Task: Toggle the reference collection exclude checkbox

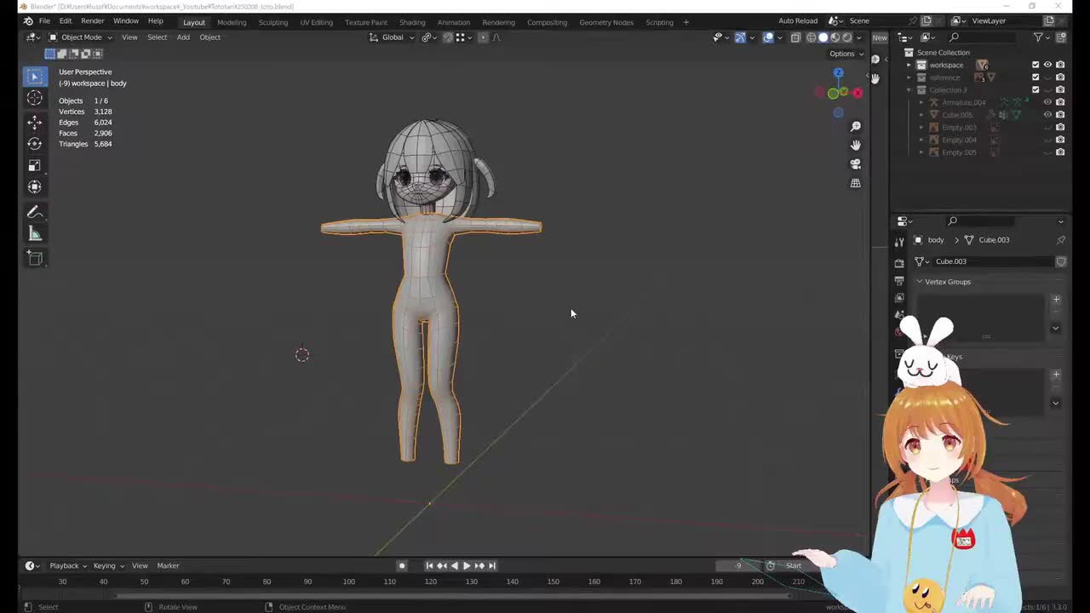Action: click(x=1035, y=77)
